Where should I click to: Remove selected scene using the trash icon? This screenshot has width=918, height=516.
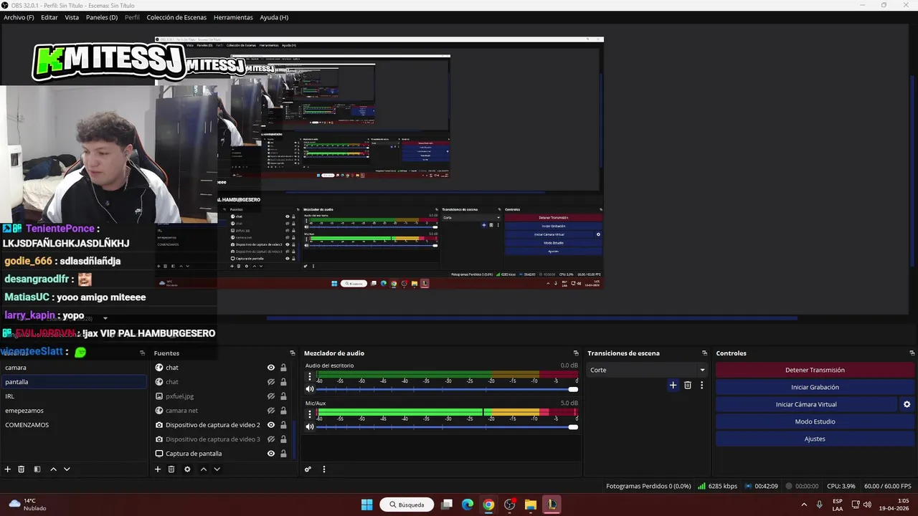(x=22, y=469)
